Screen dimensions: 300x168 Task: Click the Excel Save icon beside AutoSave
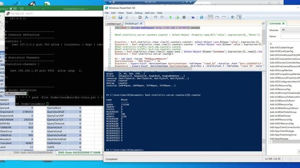tap(22, 9)
